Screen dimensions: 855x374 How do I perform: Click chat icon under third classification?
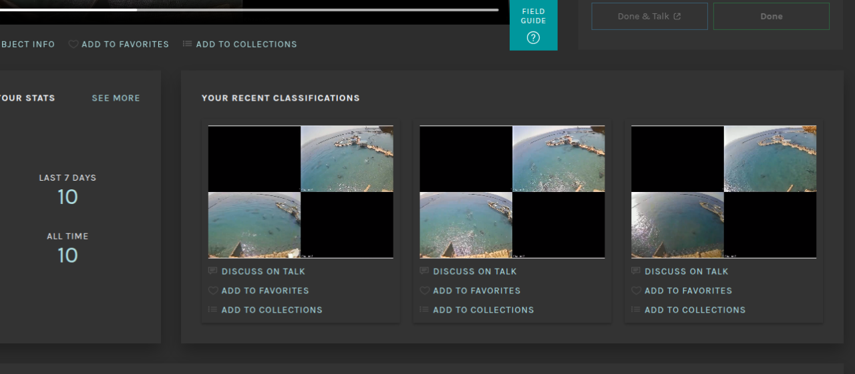tap(636, 271)
